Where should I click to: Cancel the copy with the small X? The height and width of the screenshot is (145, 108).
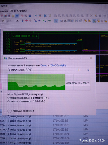coord(88,70)
